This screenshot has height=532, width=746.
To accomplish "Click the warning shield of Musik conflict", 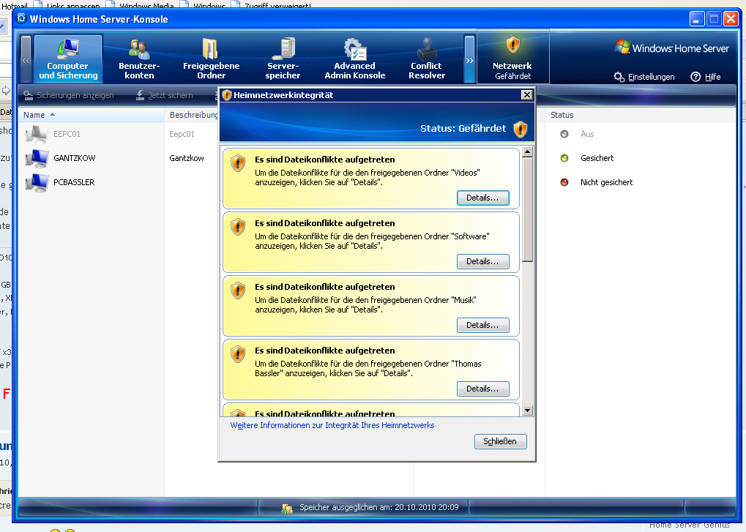I will pyautogui.click(x=238, y=291).
